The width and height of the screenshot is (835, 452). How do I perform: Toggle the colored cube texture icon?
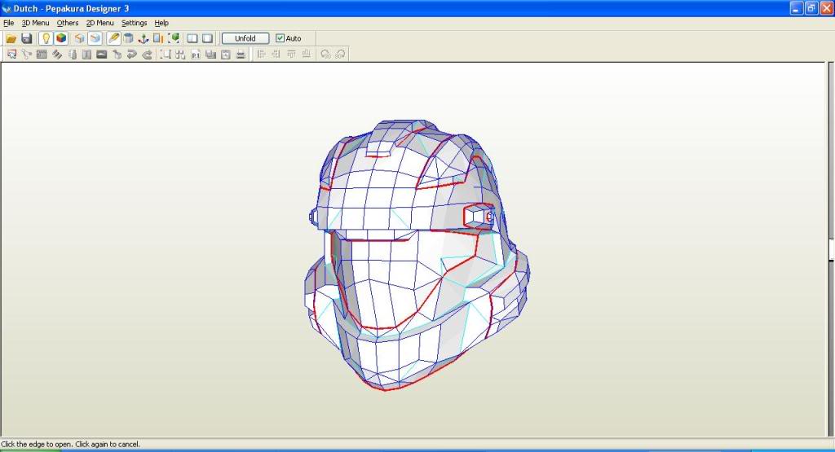click(x=61, y=38)
